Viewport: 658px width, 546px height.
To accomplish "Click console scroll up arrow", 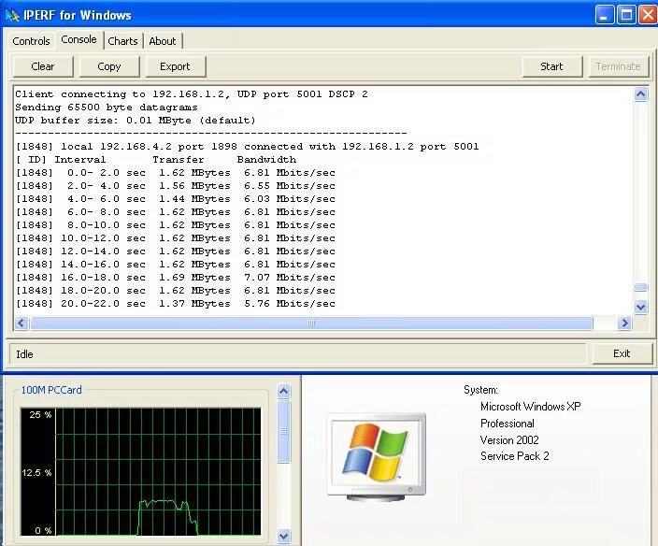I will pos(640,94).
